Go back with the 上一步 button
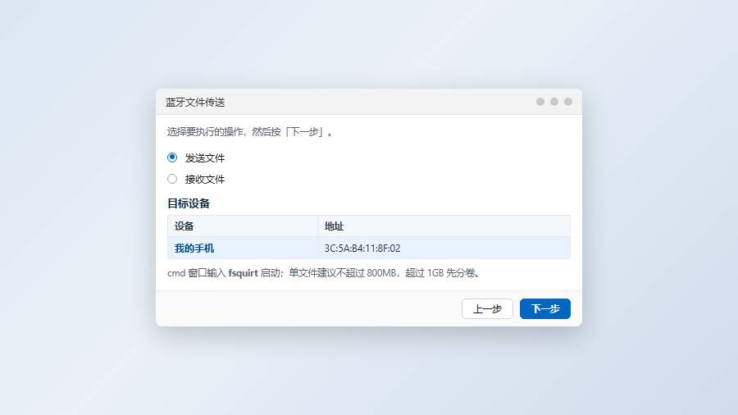Image resolution: width=738 pixels, height=415 pixels. 487,308
